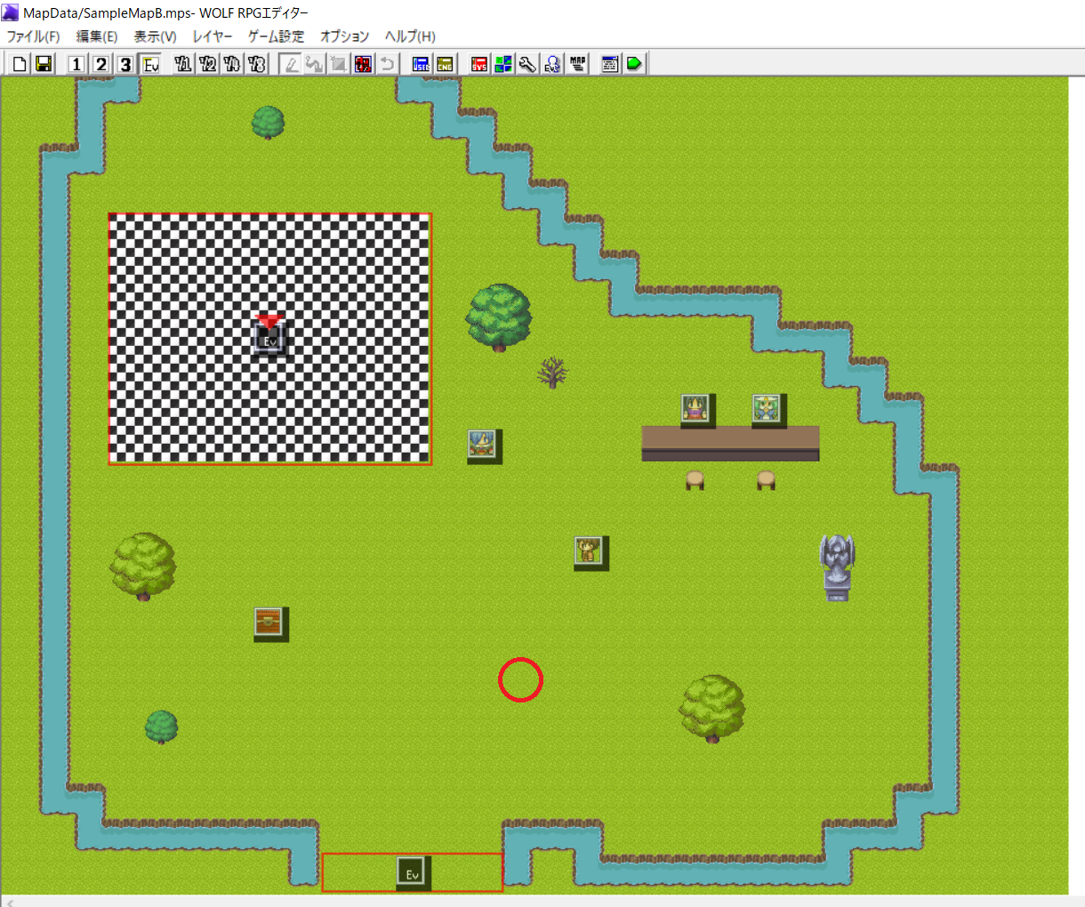Select the left character event behind the counter
The width and height of the screenshot is (1085, 907).
696,409
